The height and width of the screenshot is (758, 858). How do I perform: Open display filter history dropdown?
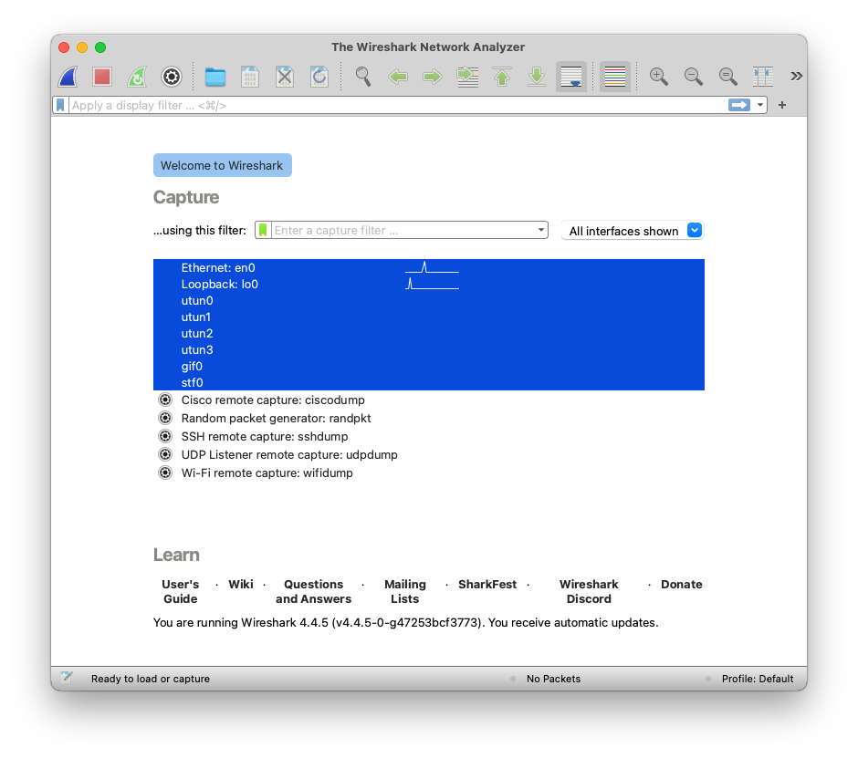click(x=760, y=105)
